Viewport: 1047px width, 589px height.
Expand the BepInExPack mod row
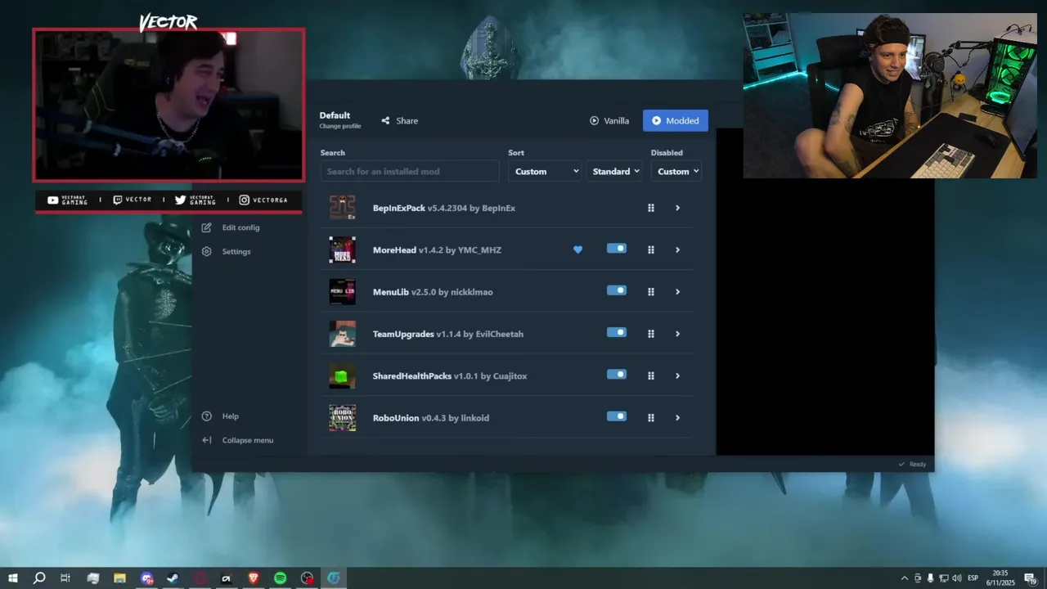pos(677,208)
